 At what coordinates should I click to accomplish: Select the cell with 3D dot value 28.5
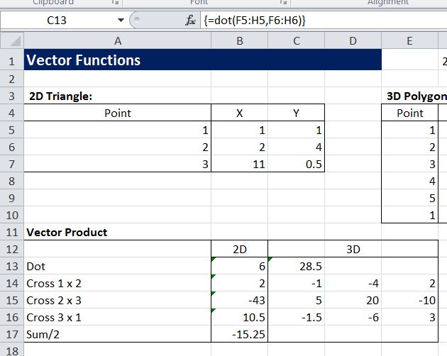296,267
